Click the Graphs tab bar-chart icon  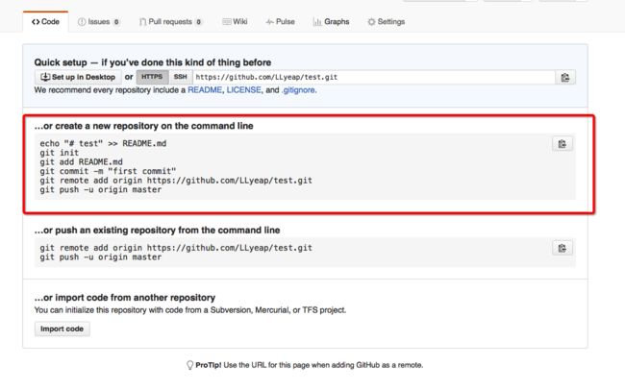(317, 22)
